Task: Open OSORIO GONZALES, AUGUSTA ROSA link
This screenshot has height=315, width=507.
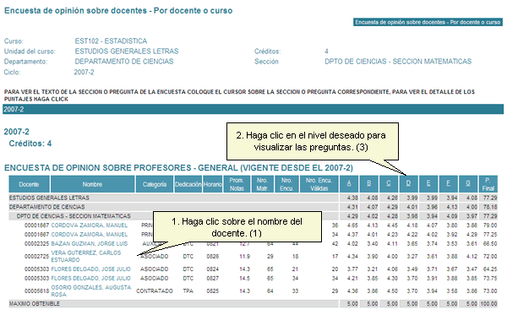Action: coord(91,291)
